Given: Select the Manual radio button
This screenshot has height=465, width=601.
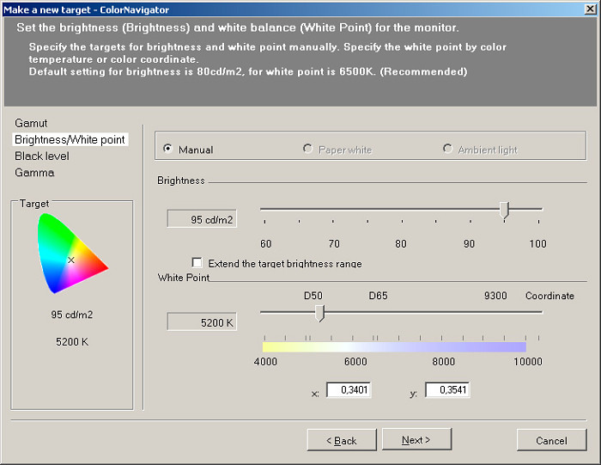Looking at the screenshot, I should coord(168,150).
